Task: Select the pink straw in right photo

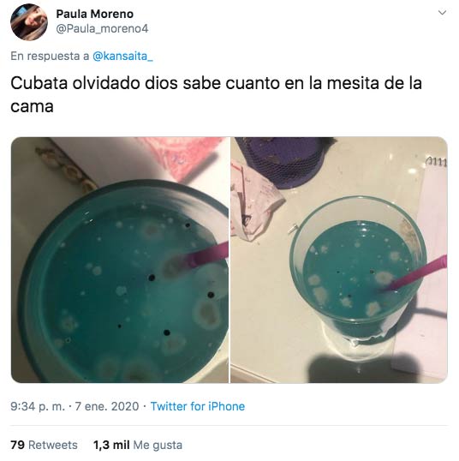Action: [417, 273]
